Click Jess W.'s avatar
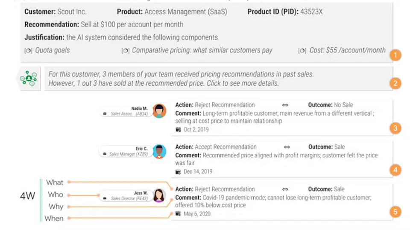410x230 pixels. tap(159, 195)
